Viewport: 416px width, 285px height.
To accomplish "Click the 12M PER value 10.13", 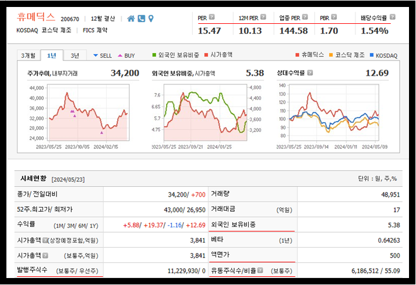I will coord(250,31).
